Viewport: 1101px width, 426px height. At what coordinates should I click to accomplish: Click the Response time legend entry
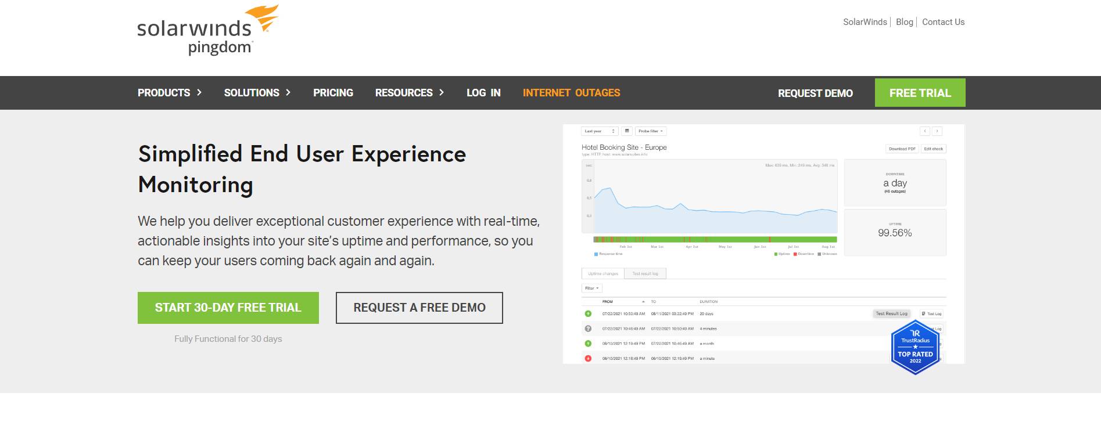point(608,254)
